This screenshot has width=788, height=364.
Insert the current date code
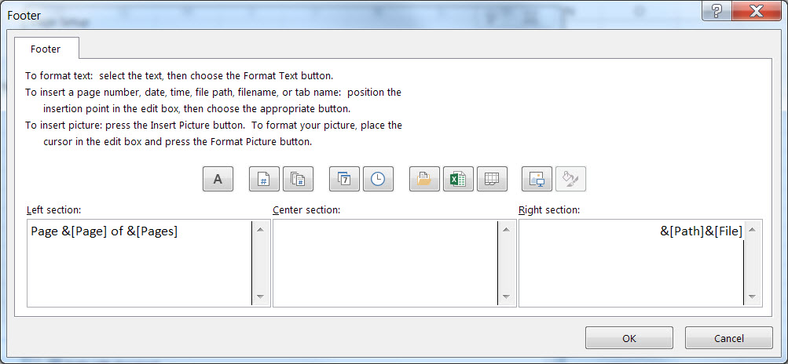(x=344, y=179)
